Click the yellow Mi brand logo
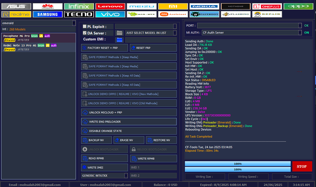The image size is (316, 187). (x=173, y=6)
